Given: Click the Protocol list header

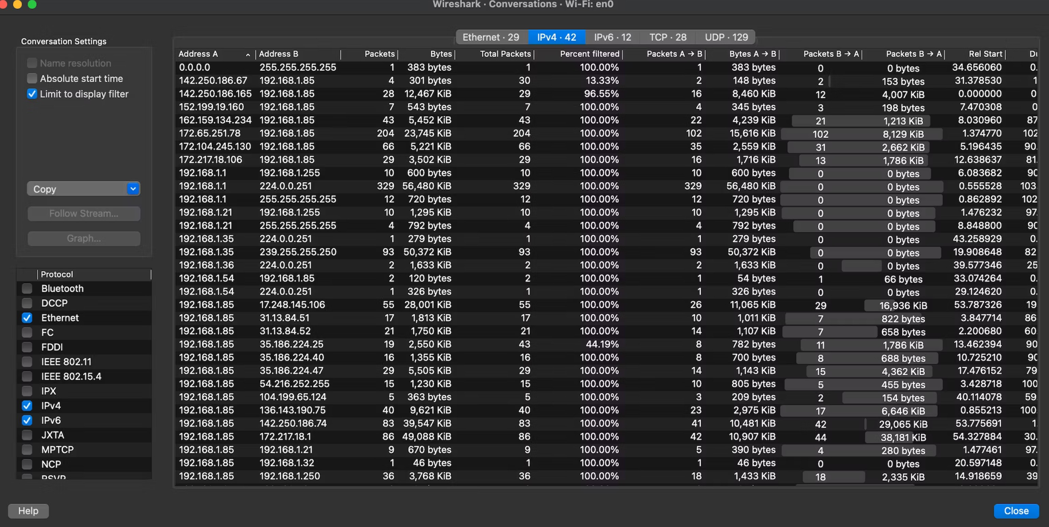Looking at the screenshot, I should click(94, 274).
